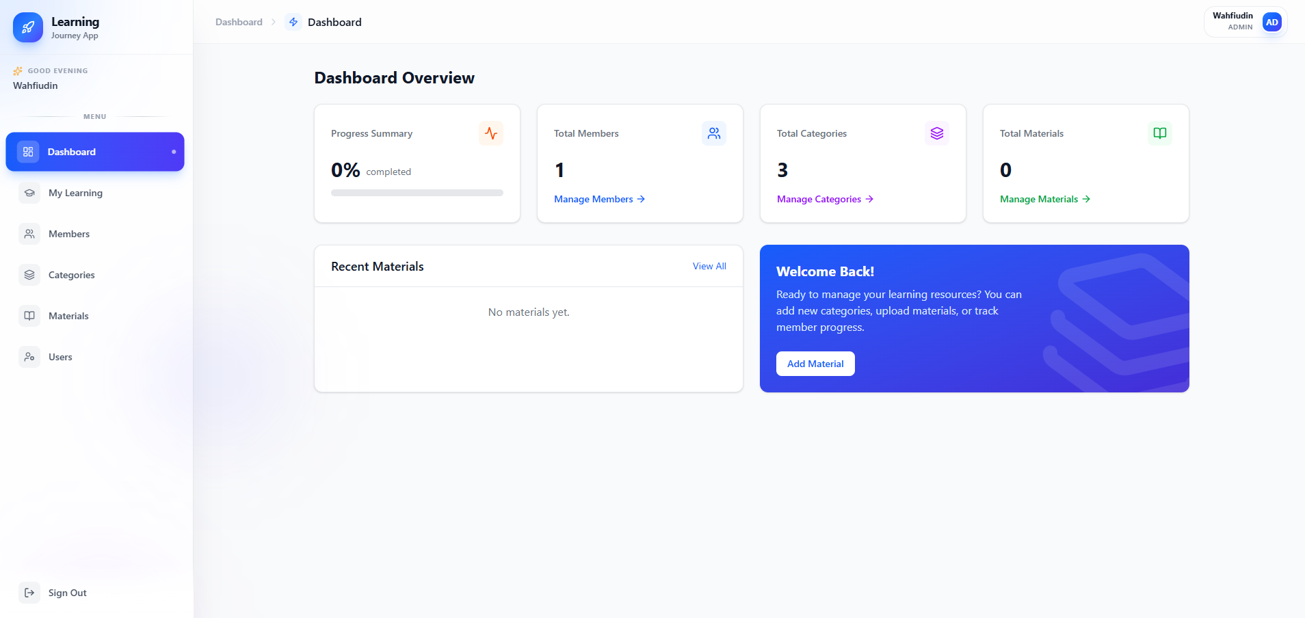Screen dimensions: 1305x618
Task: Open the Manage Materials link
Action: [x=1045, y=199]
